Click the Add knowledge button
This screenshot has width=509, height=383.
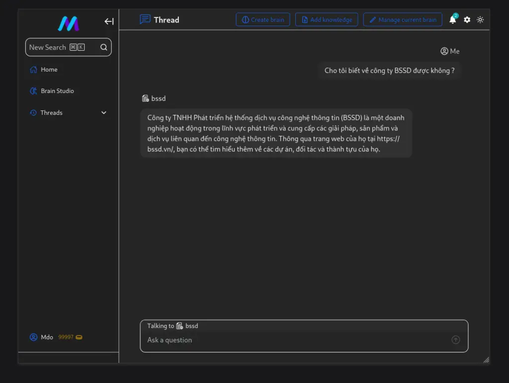[x=327, y=20]
